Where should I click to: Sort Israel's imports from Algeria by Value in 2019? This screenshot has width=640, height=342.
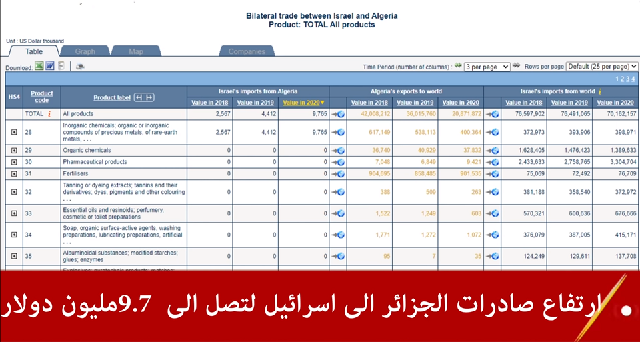tap(255, 103)
